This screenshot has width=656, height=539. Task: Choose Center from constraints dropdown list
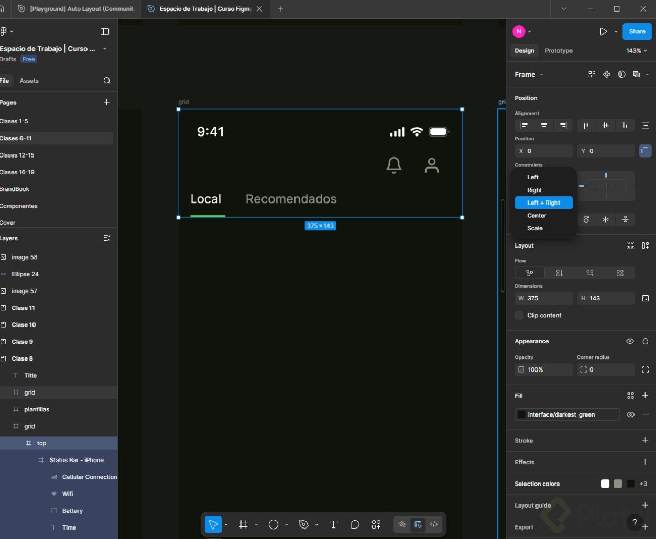tap(537, 216)
